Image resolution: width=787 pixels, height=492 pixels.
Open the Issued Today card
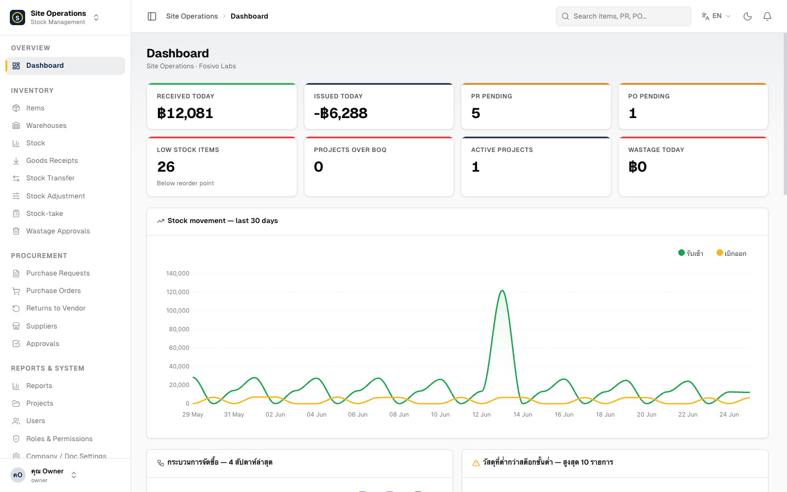379,106
